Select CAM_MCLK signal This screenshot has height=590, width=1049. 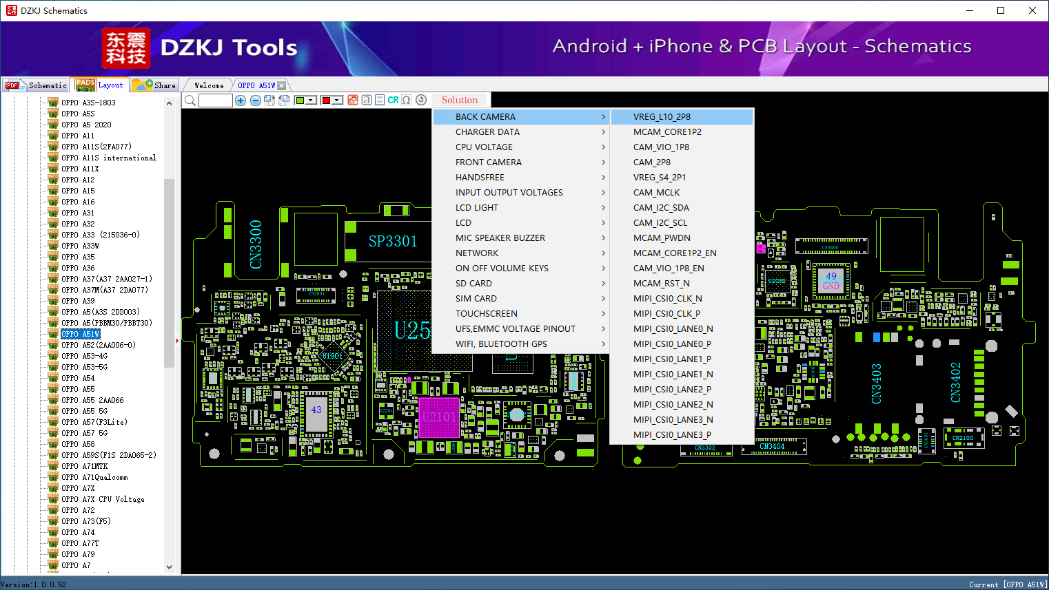coord(682,193)
